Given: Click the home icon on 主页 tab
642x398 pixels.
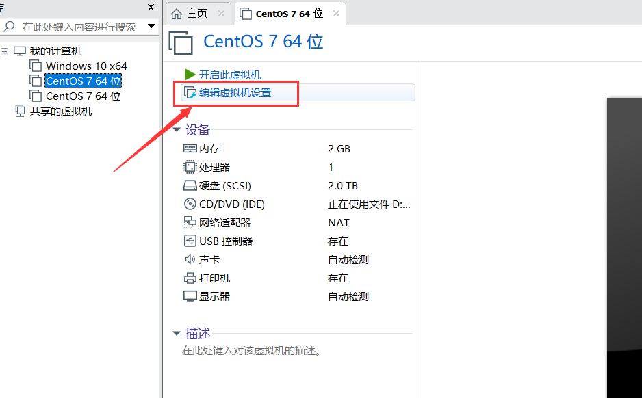Looking at the screenshot, I should pyautogui.click(x=177, y=14).
